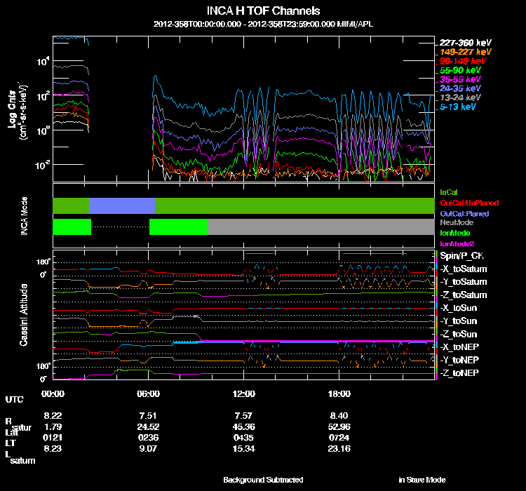Click the gray NeuMode segment of mode bar

click(x=320, y=227)
